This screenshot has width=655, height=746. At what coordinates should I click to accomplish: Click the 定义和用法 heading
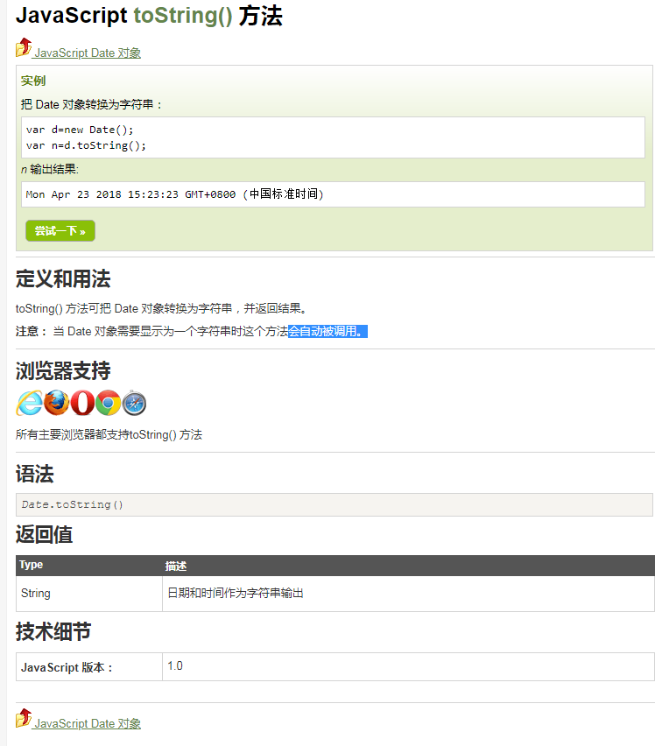tap(63, 278)
